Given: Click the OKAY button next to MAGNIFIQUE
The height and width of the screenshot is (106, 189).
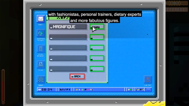Looking at the screenshot, I should (97, 27).
